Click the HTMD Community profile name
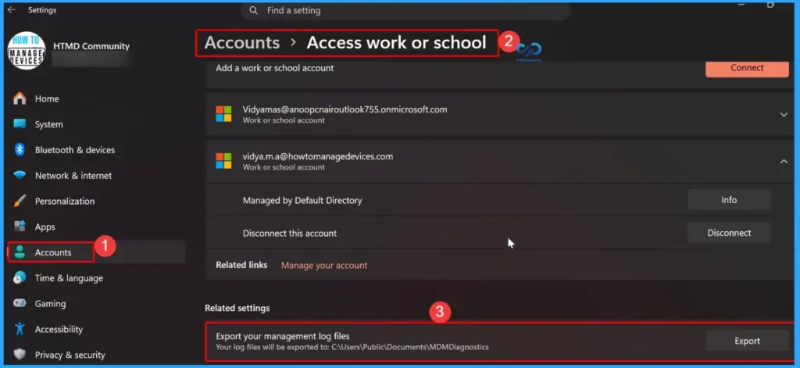The height and width of the screenshot is (368, 800). point(91,46)
